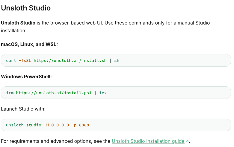
Task: Click the external-link arrow icon after installation guide
Action: (x=187, y=141)
